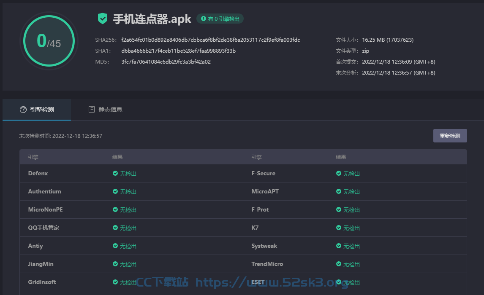Click the green check icon in JiangMin row

click(115, 264)
